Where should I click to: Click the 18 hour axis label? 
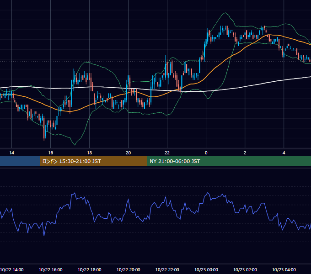tap(90, 153)
